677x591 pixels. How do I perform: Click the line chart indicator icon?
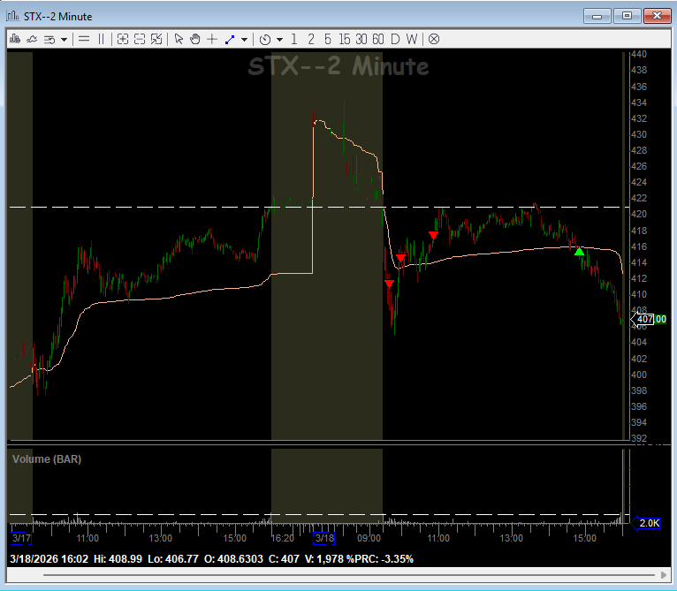[x=32, y=39]
